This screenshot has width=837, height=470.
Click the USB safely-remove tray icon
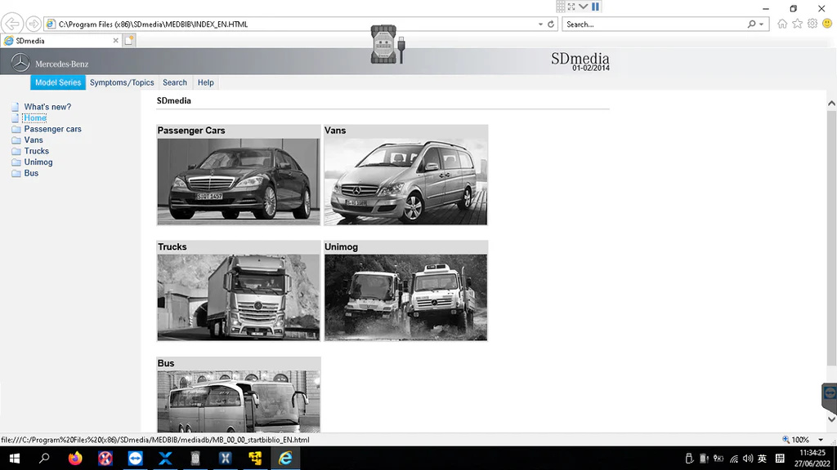[689, 459]
